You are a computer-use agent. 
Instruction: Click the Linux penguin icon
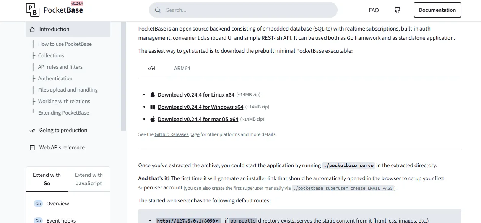(153, 95)
